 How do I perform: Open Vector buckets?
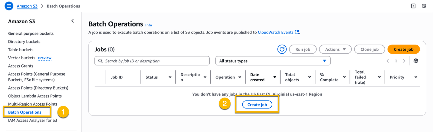click(22, 58)
